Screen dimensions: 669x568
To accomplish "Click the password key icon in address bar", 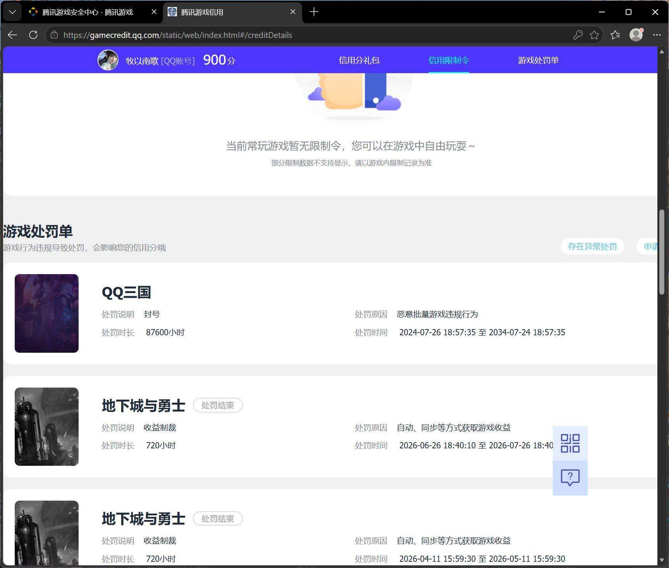I will pos(578,35).
